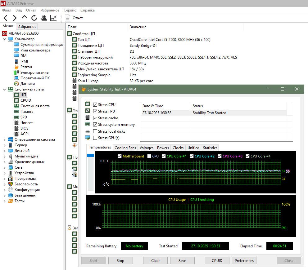The height and width of the screenshot is (270, 308).
Task: Open the Сервис menu
Action: coord(70,10)
